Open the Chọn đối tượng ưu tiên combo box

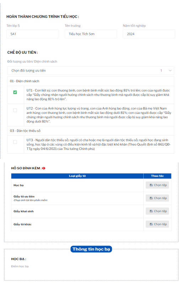coord(91,70)
